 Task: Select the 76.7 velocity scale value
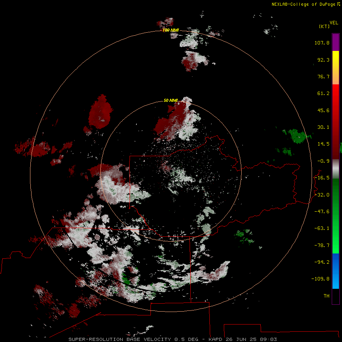pos(323,76)
